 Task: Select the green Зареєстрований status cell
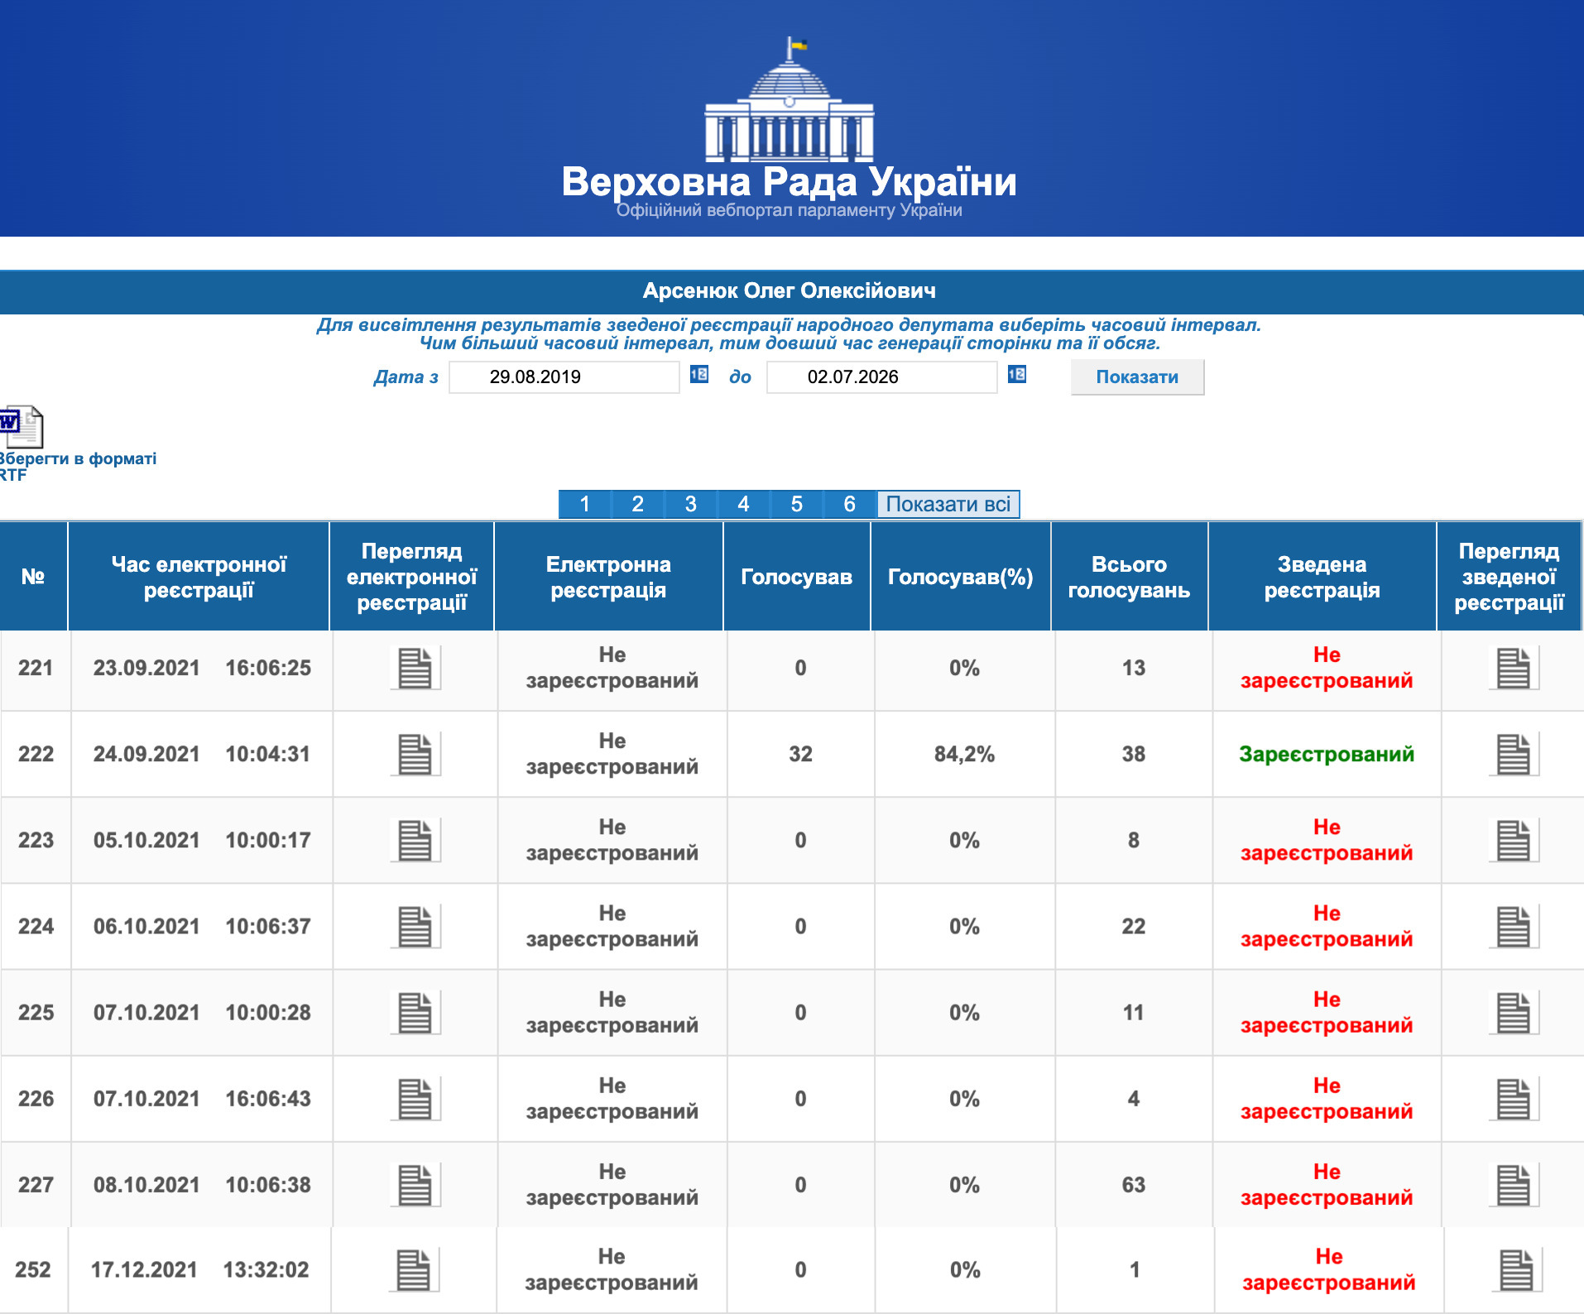click(x=1327, y=754)
